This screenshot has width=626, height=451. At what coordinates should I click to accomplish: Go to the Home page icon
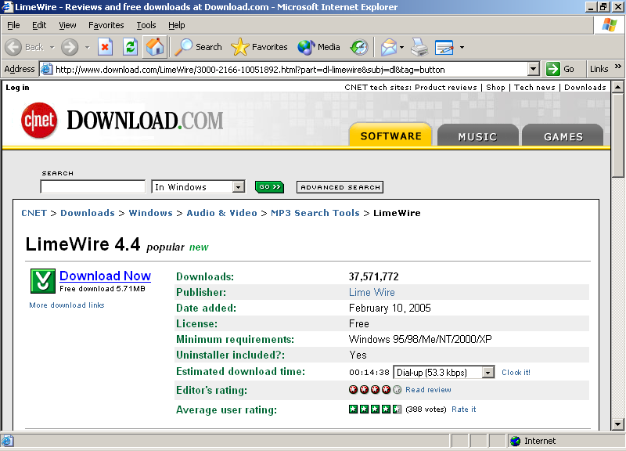coord(155,47)
